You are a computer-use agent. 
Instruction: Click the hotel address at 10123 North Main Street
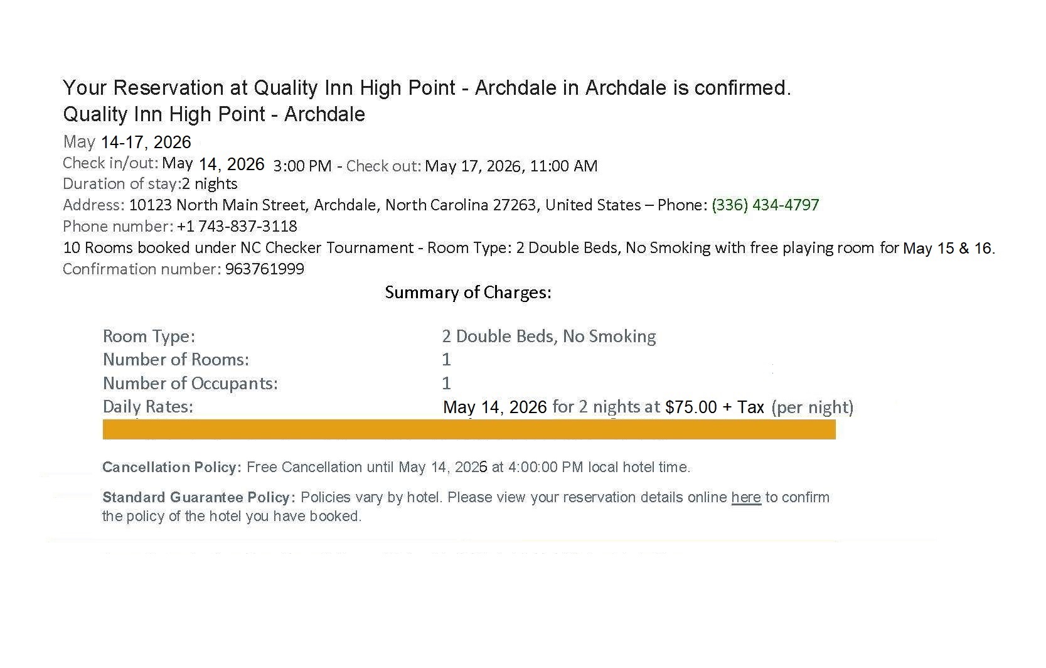333,205
